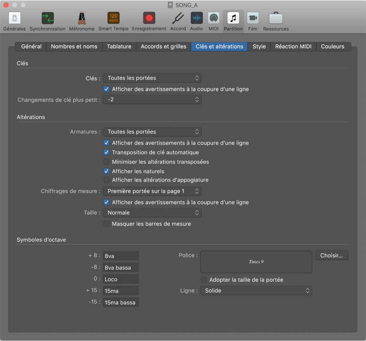This screenshot has height=341, width=366.
Task: Click the Smart Tempo icon
Action: pyautogui.click(x=113, y=18)
